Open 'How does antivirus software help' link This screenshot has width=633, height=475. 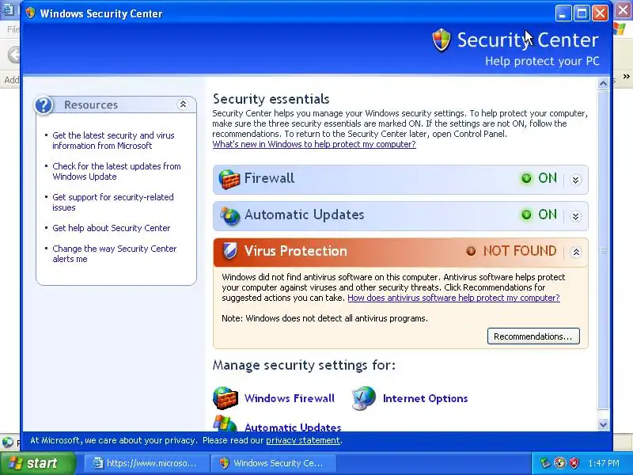(453, 298)
